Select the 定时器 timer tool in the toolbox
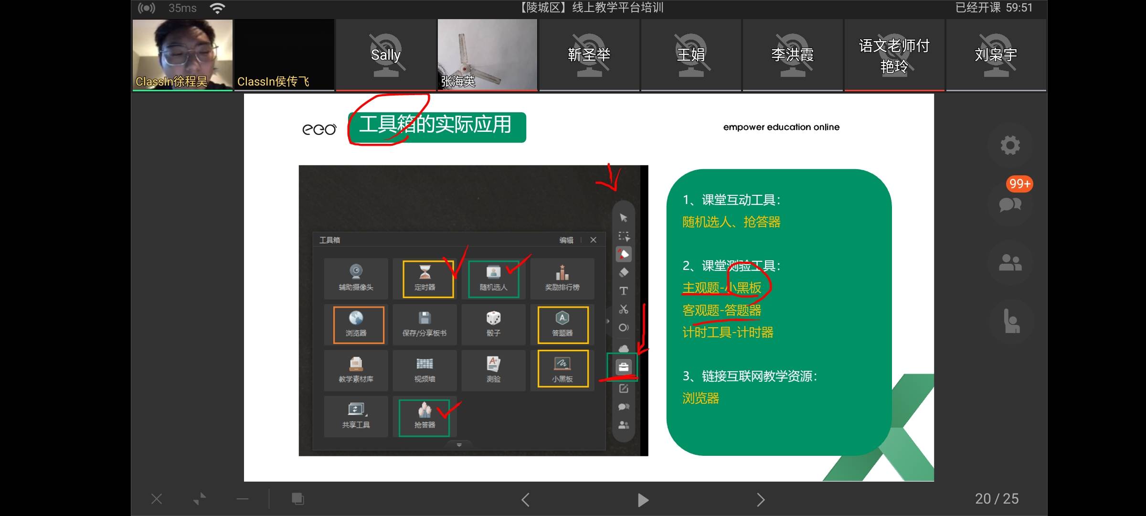Screen dimensions: 1146x516 click(x=426, y=279)
